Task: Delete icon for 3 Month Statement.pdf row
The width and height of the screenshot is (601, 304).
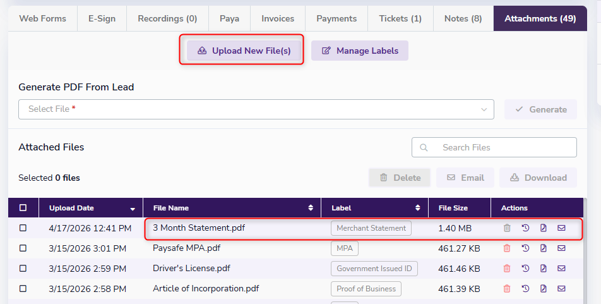Action: [x=507, y=228]
